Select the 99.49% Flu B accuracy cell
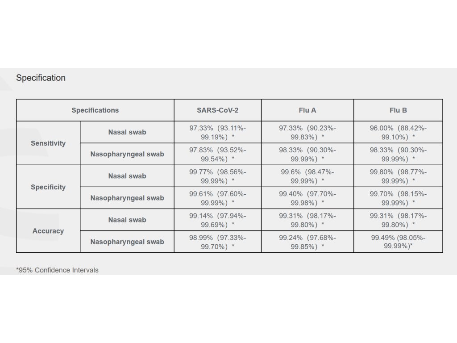Screen dimensions: 457x343 tap(398, 242)
